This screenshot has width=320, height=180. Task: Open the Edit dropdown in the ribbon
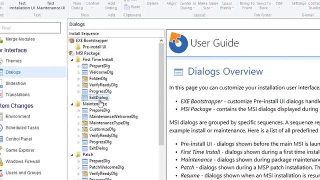pyautogui.click(x=279, y=5)
